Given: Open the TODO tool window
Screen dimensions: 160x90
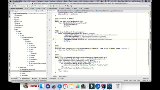Looking at the screenshot, I should coord(61,78).
